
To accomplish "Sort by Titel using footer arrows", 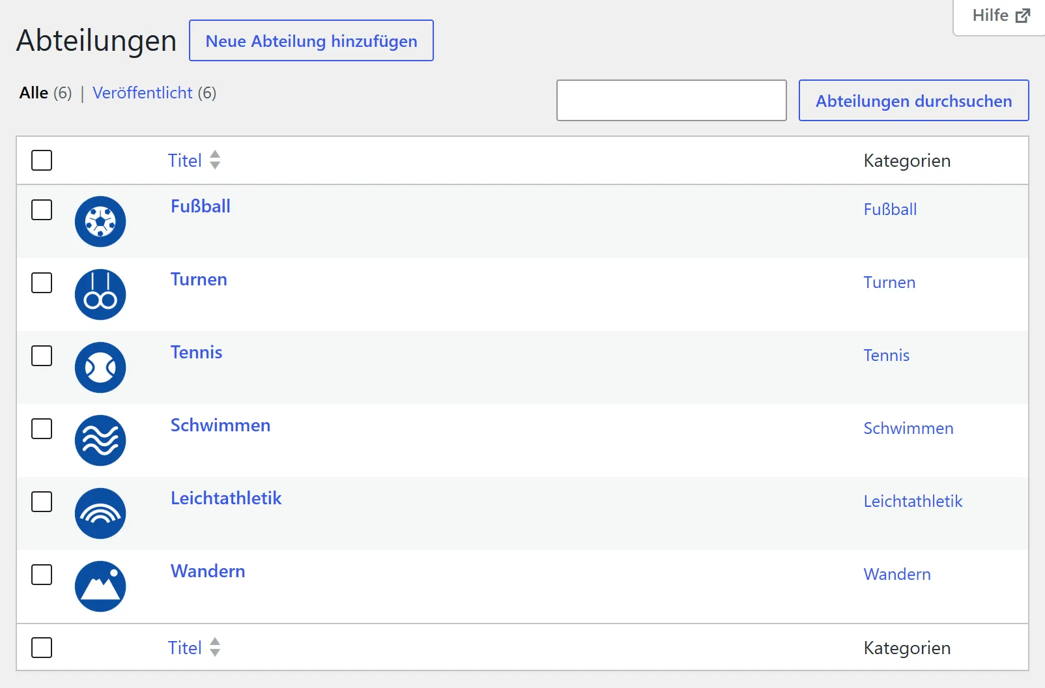I will tap(215, 648).
